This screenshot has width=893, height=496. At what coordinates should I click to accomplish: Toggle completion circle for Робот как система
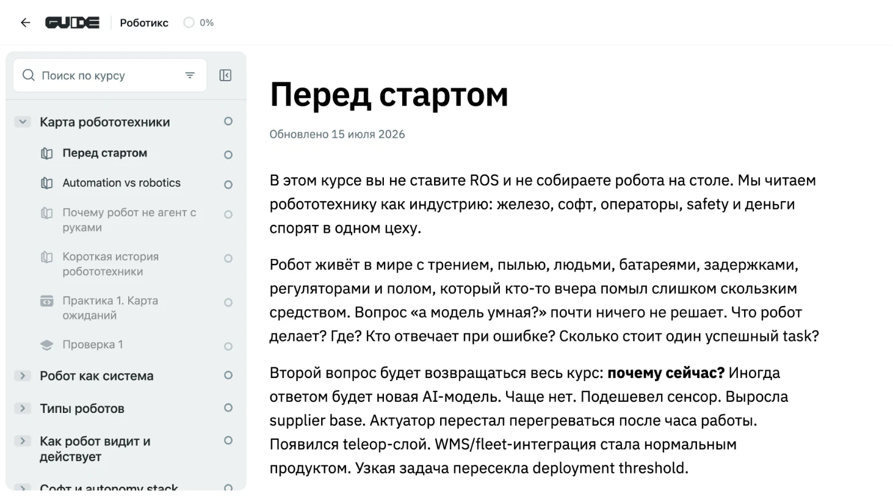point(228,375)
